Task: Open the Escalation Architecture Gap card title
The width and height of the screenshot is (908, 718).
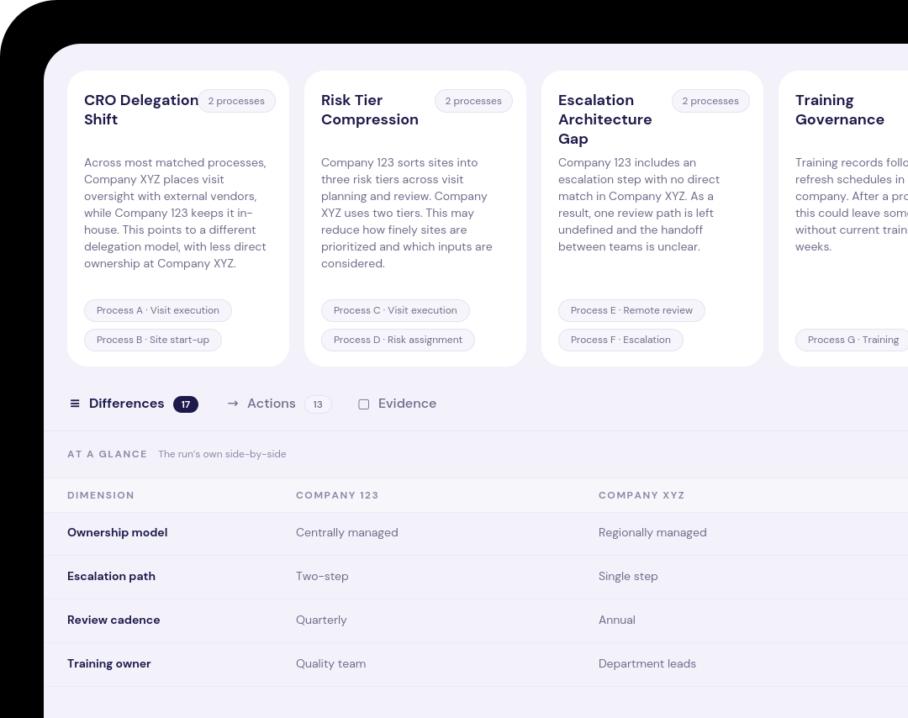Action: pyautogui.click(x=605, y=119)
